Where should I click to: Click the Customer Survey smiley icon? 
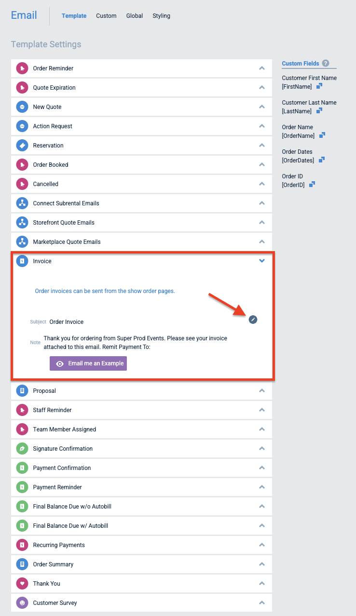[x=22, y=603]
